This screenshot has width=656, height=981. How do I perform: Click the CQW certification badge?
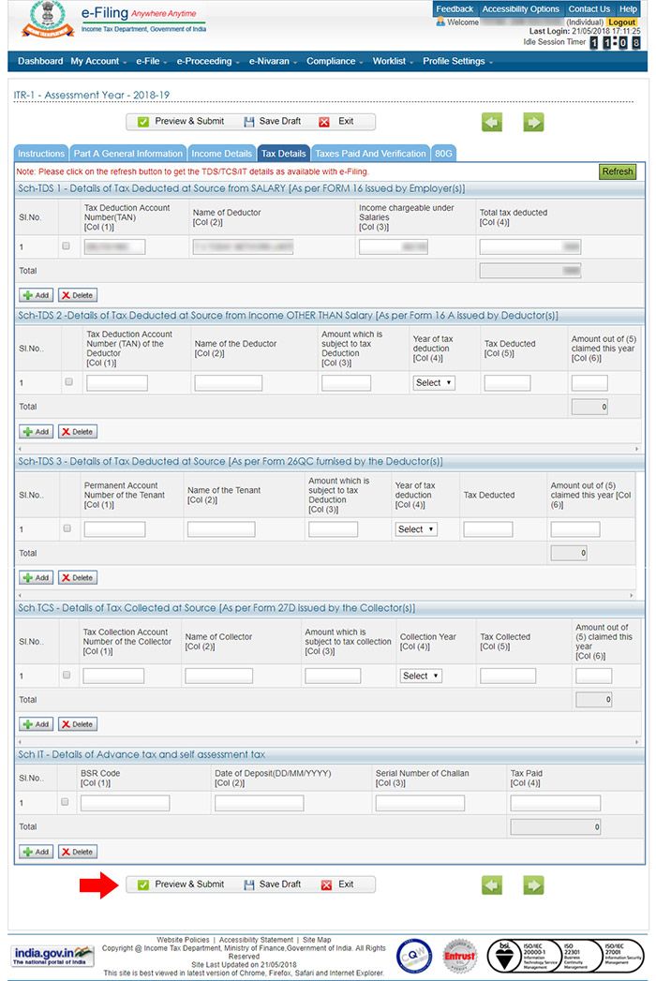click(x=414, y=956)
